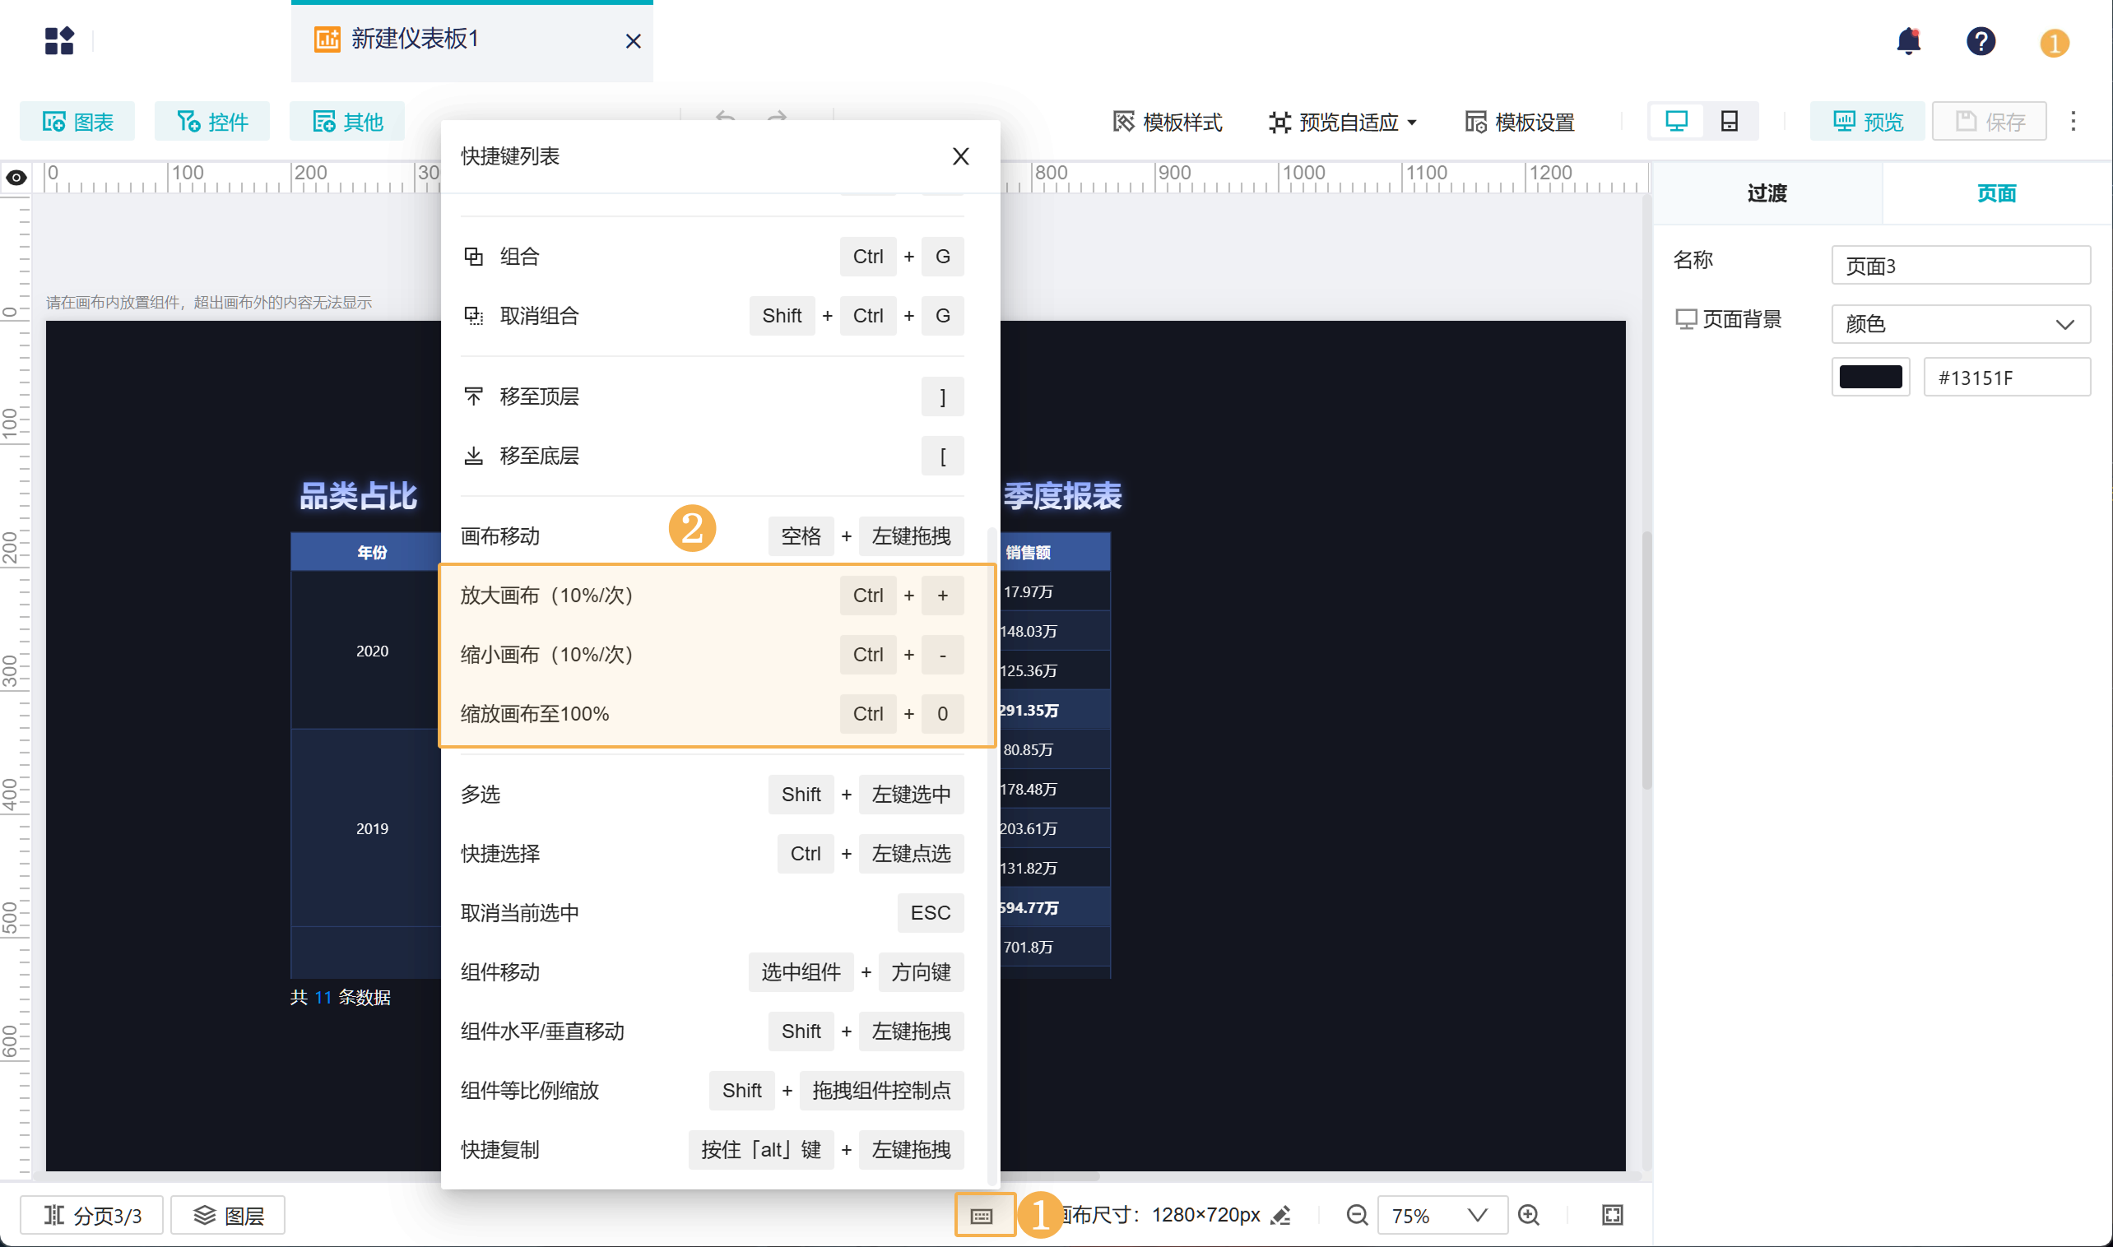Click the notification bell icon

pos(1908,41)
